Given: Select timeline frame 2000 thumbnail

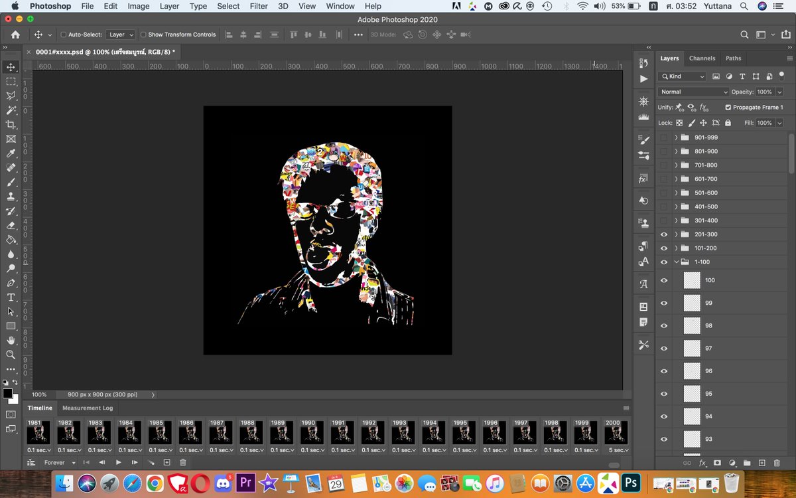Looking at the screenshot, I should click(615, 433).
